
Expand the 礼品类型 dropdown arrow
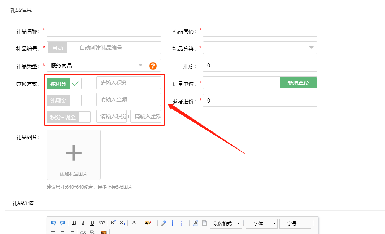coord(140,65)
